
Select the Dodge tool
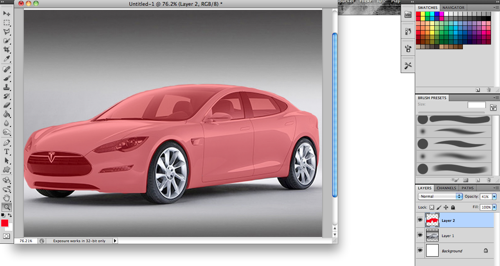[x=7, y=132]
